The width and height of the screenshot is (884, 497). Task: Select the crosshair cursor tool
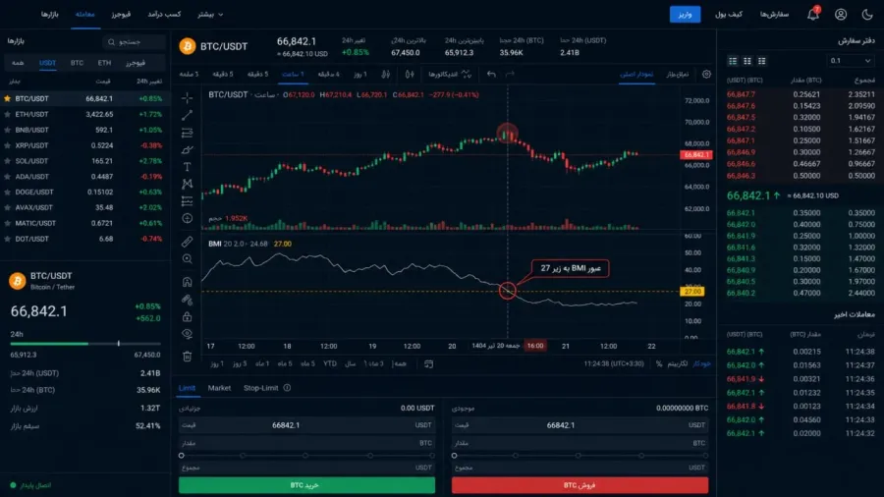click(x=188, y=98)
